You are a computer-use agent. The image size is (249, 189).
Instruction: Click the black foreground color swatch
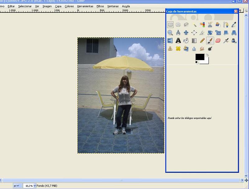(x=199, y=57)
